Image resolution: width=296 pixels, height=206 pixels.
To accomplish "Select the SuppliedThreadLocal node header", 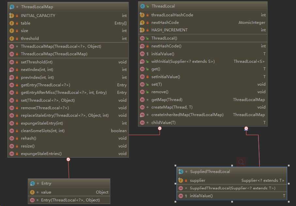I will [x=232, y=172].
